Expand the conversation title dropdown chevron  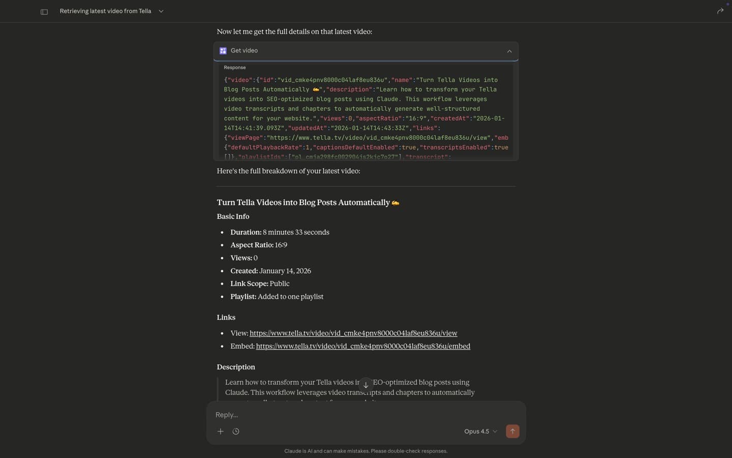click(x=161, y=11)
